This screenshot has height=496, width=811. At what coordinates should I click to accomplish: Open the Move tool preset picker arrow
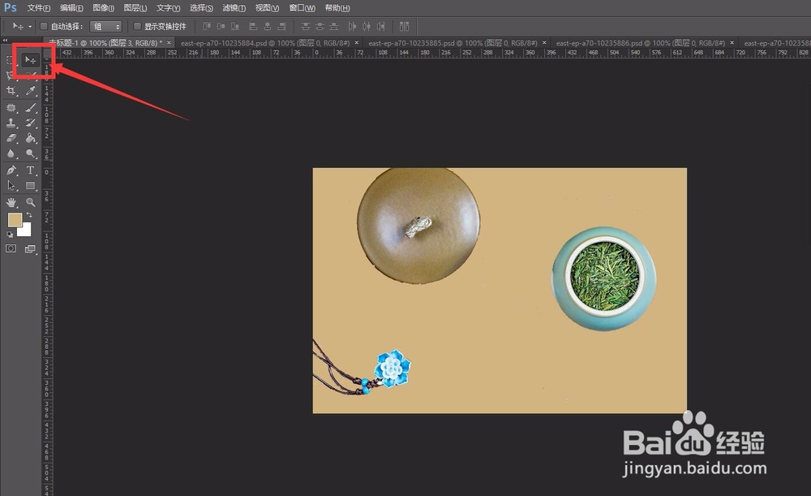tap(30, 27)
